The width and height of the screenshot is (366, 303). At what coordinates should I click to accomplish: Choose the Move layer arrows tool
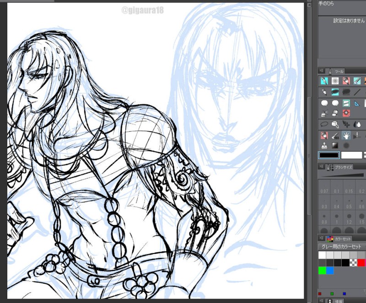pyautogui.click(x=346, y=124)
